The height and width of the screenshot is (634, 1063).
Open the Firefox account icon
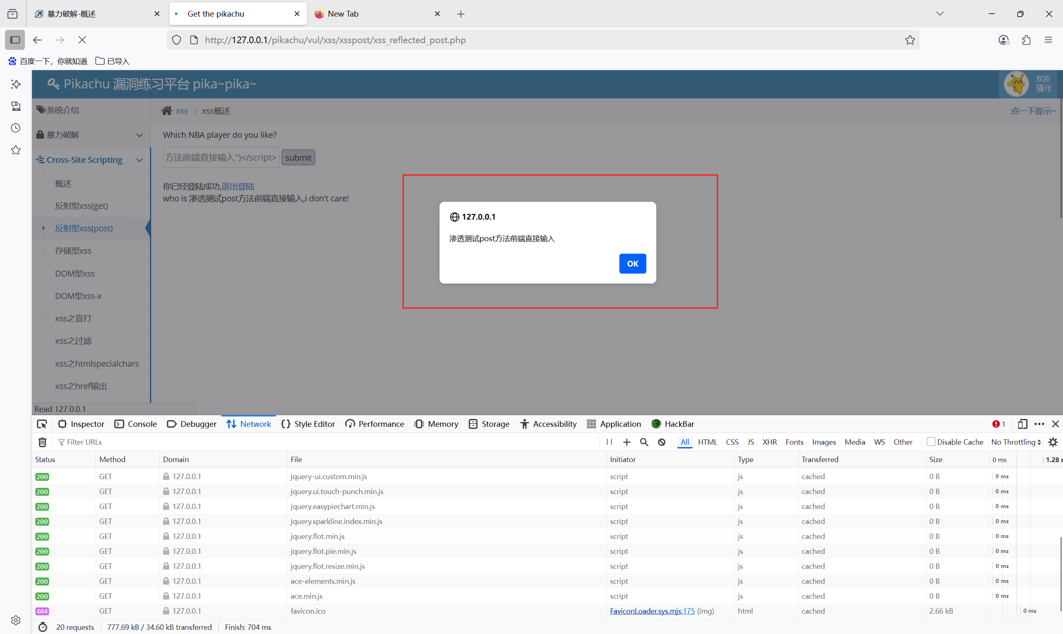click(1004, 40)
